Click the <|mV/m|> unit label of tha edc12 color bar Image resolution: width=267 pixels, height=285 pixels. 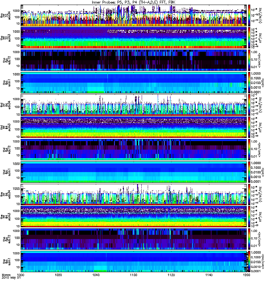click(x=260, y=60)
